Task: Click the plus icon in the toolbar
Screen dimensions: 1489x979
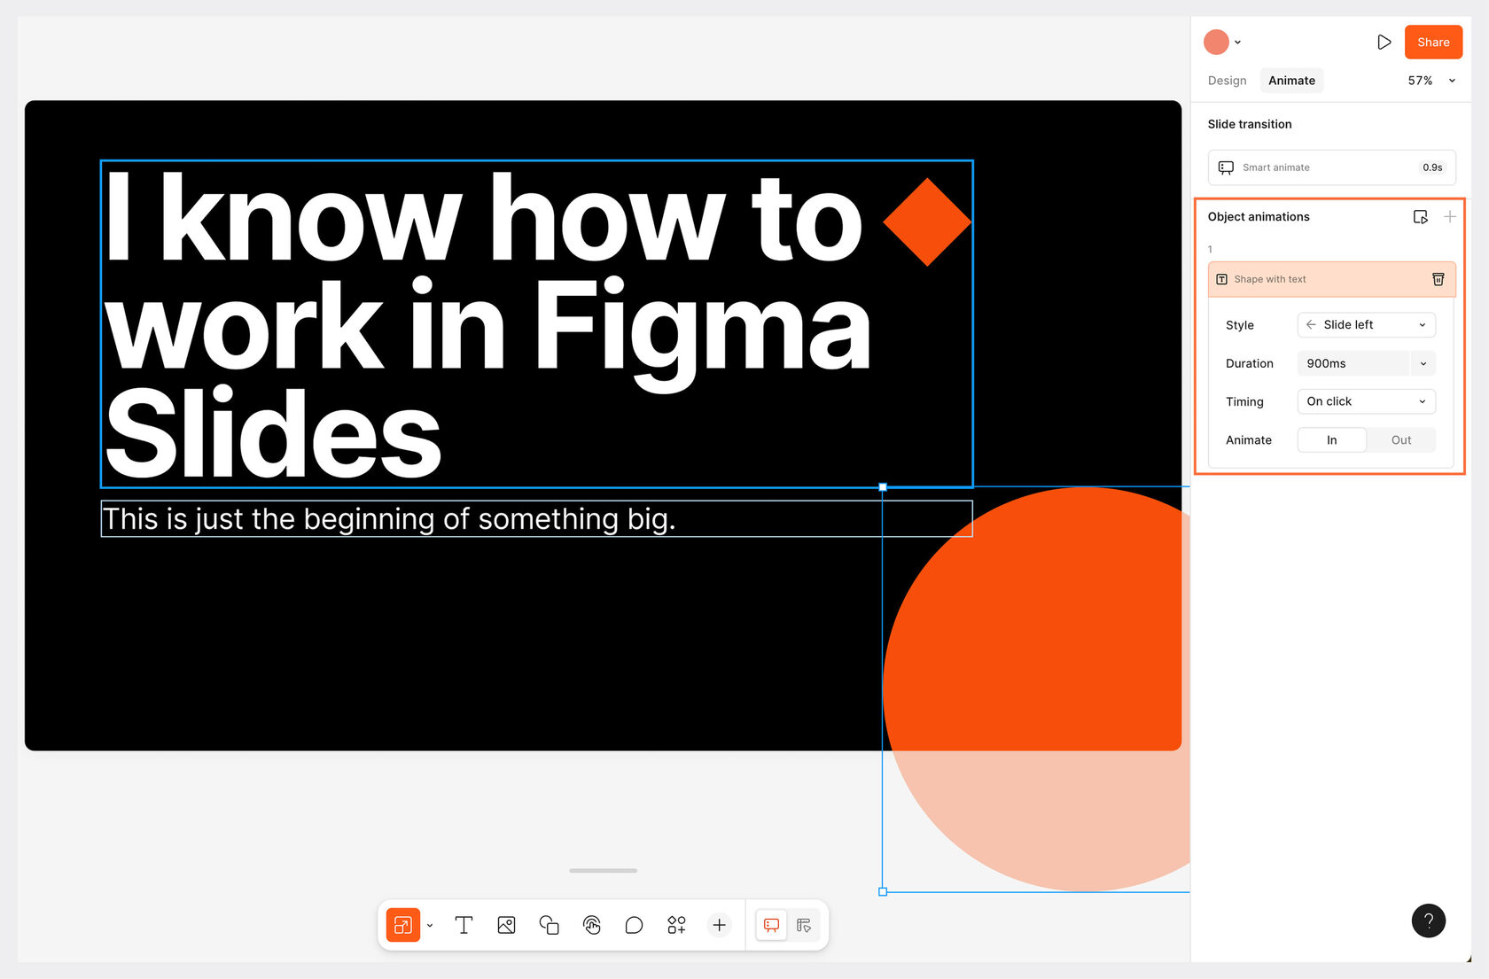Action: pyautogui.click(x=719, y=925)
